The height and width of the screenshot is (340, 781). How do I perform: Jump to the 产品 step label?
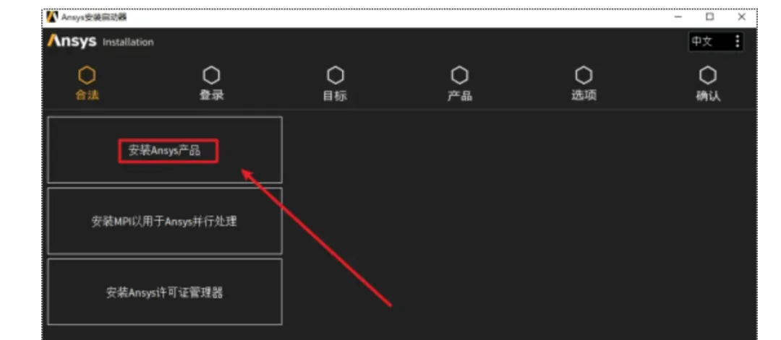tap(459, 95)
